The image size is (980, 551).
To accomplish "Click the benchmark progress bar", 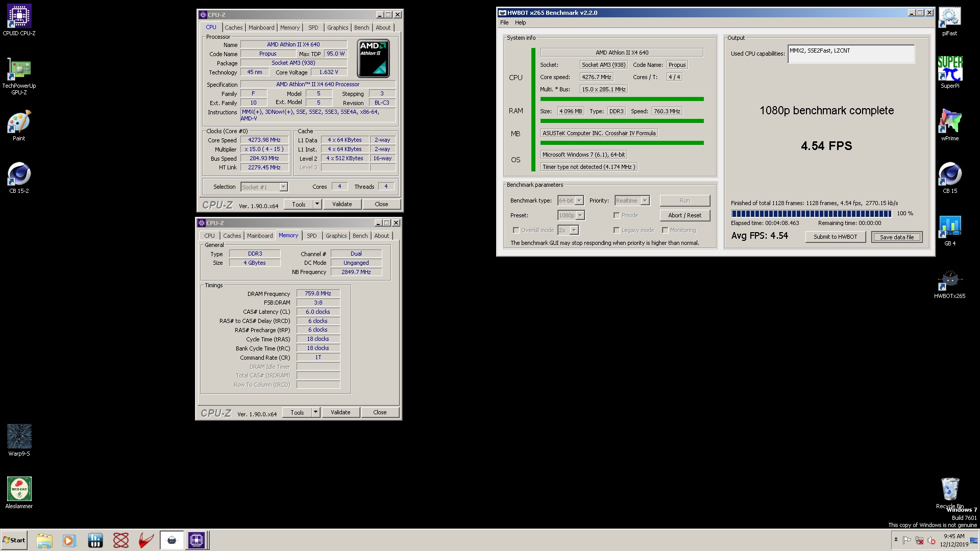I will click(x=811, y=214).
